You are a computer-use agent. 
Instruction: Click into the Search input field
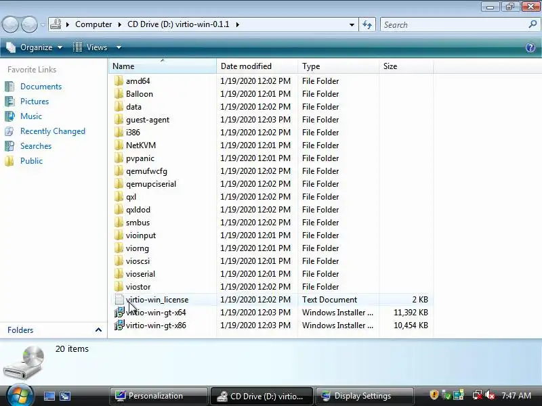point(453,25)
